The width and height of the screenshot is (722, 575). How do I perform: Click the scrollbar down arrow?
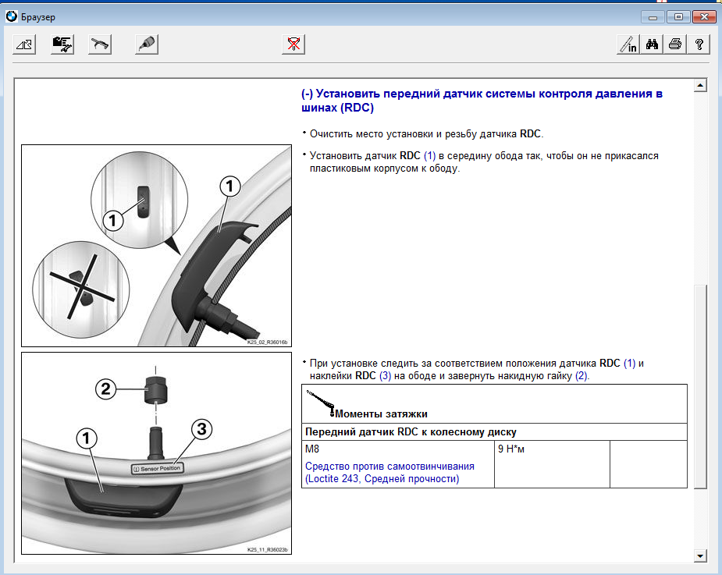(x=700, y=555)
